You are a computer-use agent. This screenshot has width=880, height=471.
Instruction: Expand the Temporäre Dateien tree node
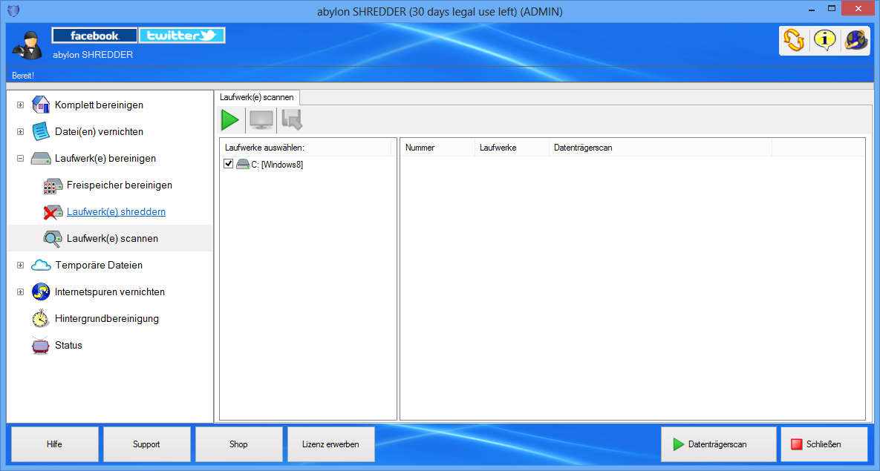pyautogui.click(x=20, y=266)
